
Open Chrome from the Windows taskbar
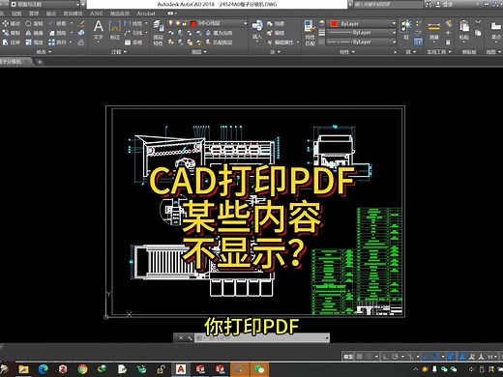pyautogui.click(x=82, y=369)
